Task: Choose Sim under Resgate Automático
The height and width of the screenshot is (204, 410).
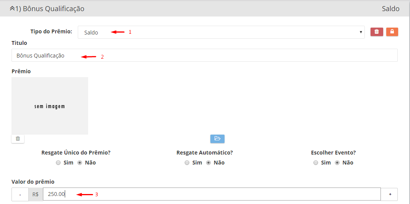Action: click(x=187, y=163)
